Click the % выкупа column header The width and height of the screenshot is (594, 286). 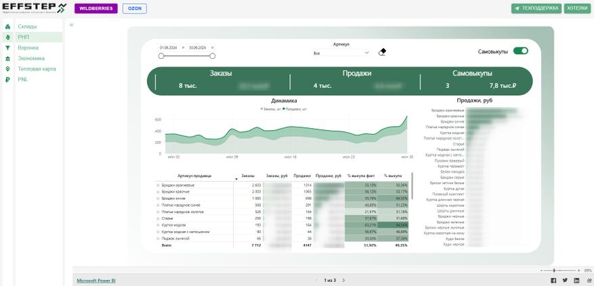(391, 176)
